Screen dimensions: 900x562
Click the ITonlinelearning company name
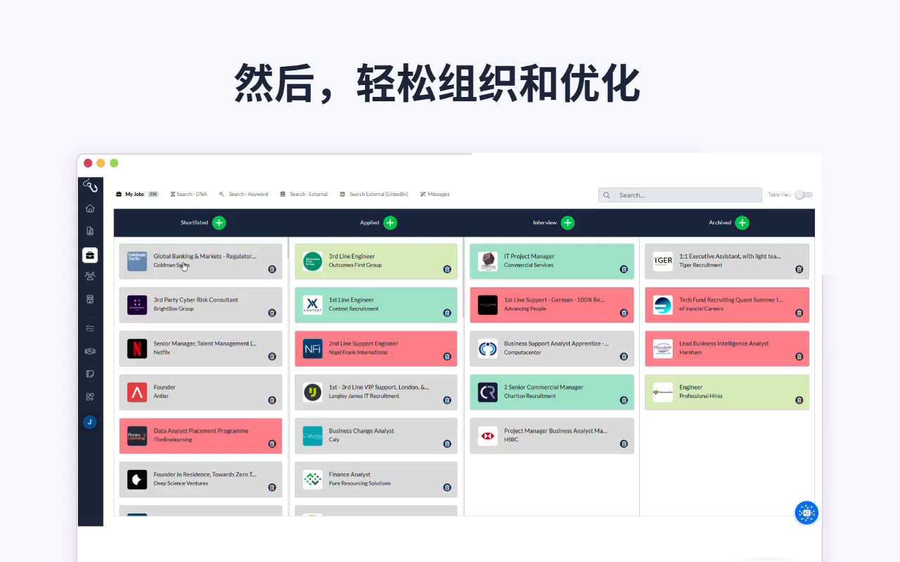point(177,440)
